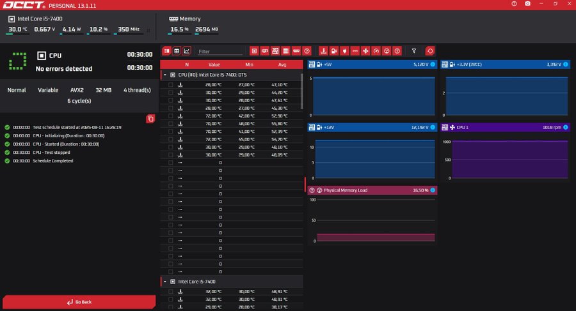Click the N column header

pyautogui.click(x=187, y=64)
